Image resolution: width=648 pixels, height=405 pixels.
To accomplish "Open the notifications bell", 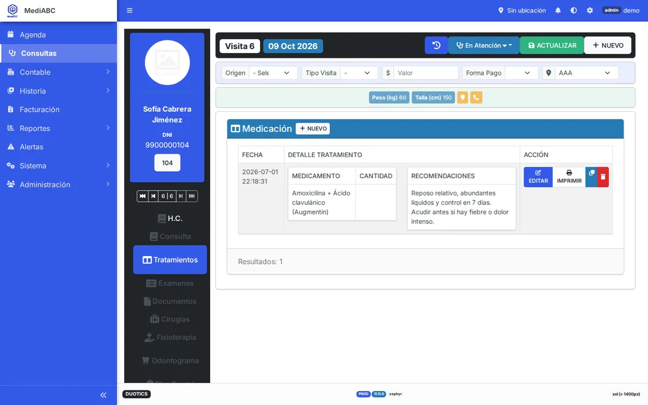I will tap(558, 11).
